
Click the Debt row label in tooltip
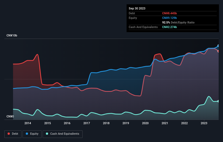[x=132, y=13]
